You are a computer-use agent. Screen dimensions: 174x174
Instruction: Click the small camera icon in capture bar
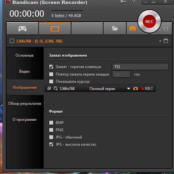(x=135, y=88)
